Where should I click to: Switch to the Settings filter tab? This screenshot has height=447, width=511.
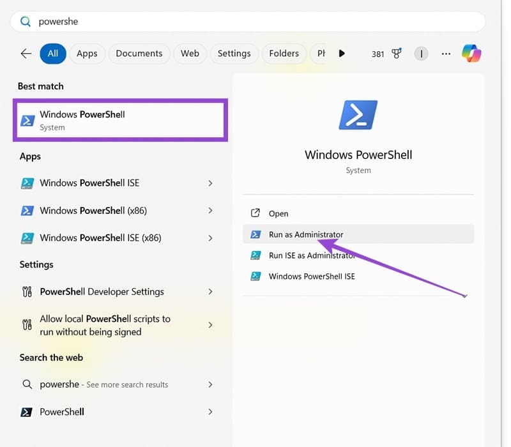(234, 54)
